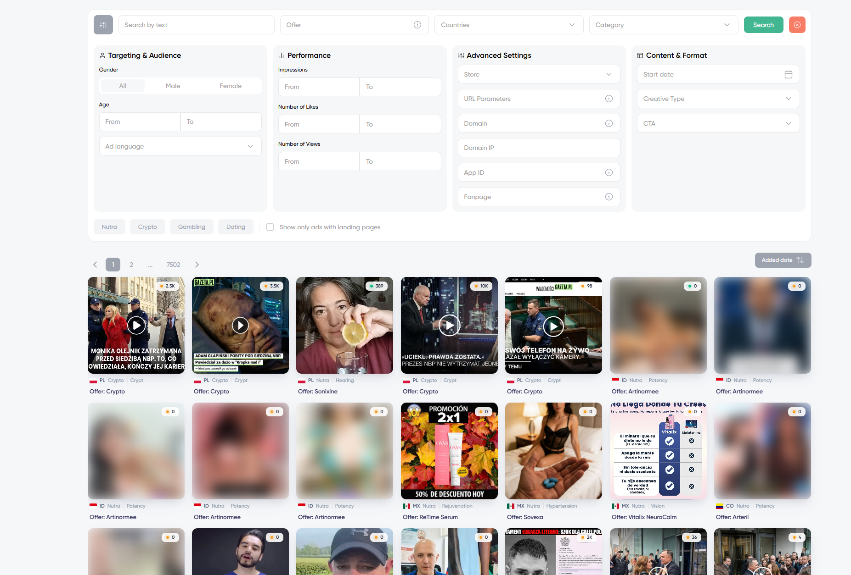851x575 pixels.
Task: Toggle the Dating category chip
Action: (x=236, y=227)
